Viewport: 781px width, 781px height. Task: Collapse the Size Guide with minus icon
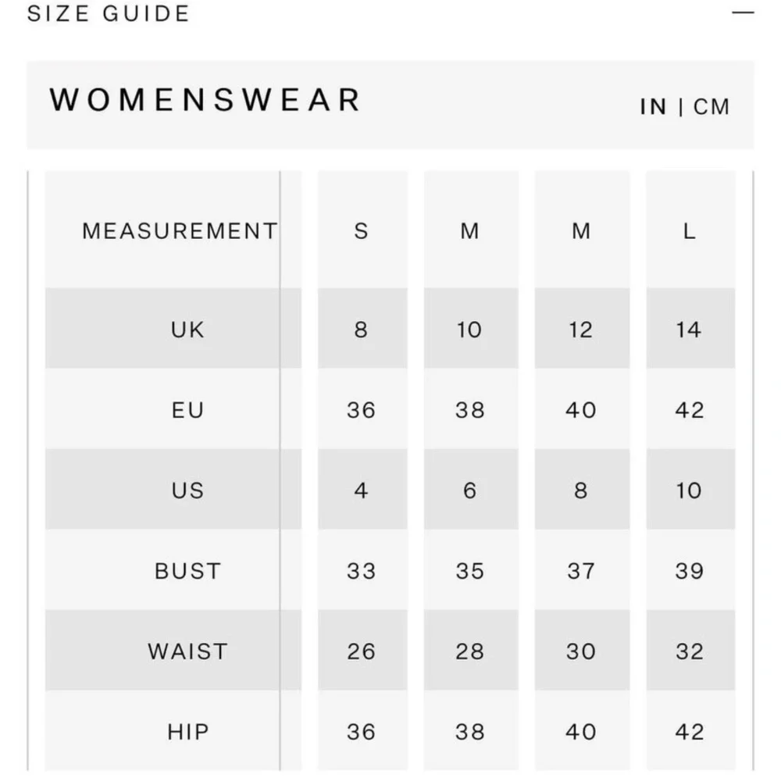743,13
